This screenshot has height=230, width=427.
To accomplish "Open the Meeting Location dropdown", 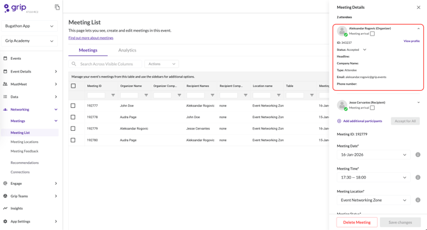I will point(373,200).
